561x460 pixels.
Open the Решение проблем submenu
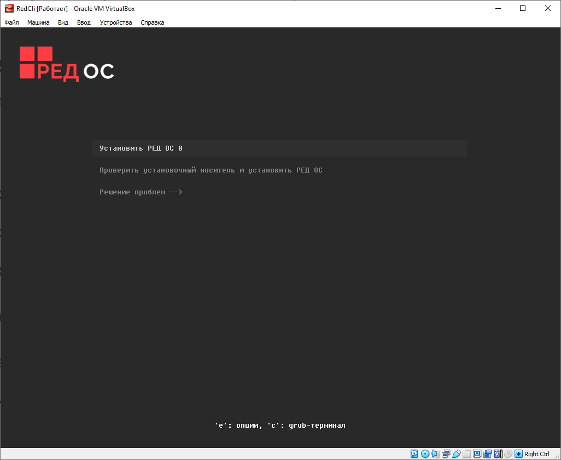click(141, 192)
